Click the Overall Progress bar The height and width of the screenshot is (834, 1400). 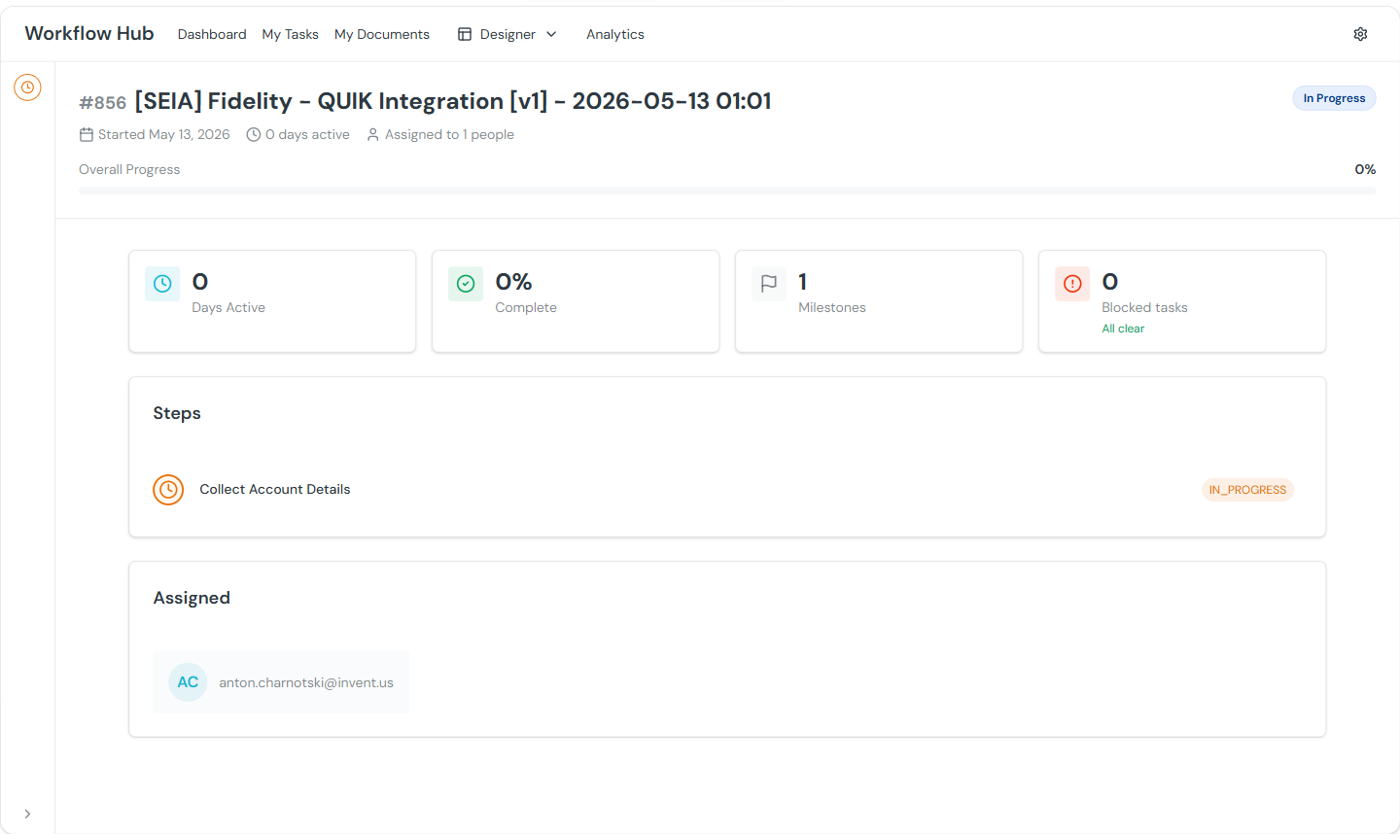pos(727,191)
